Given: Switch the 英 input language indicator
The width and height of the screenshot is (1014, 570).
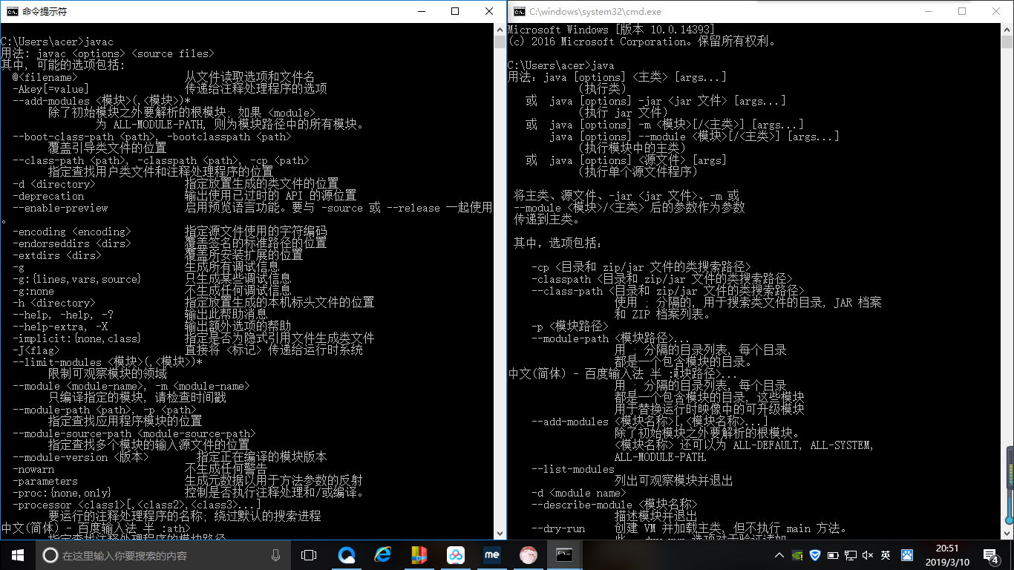Looking at the screenshot, I should [886, 555].
